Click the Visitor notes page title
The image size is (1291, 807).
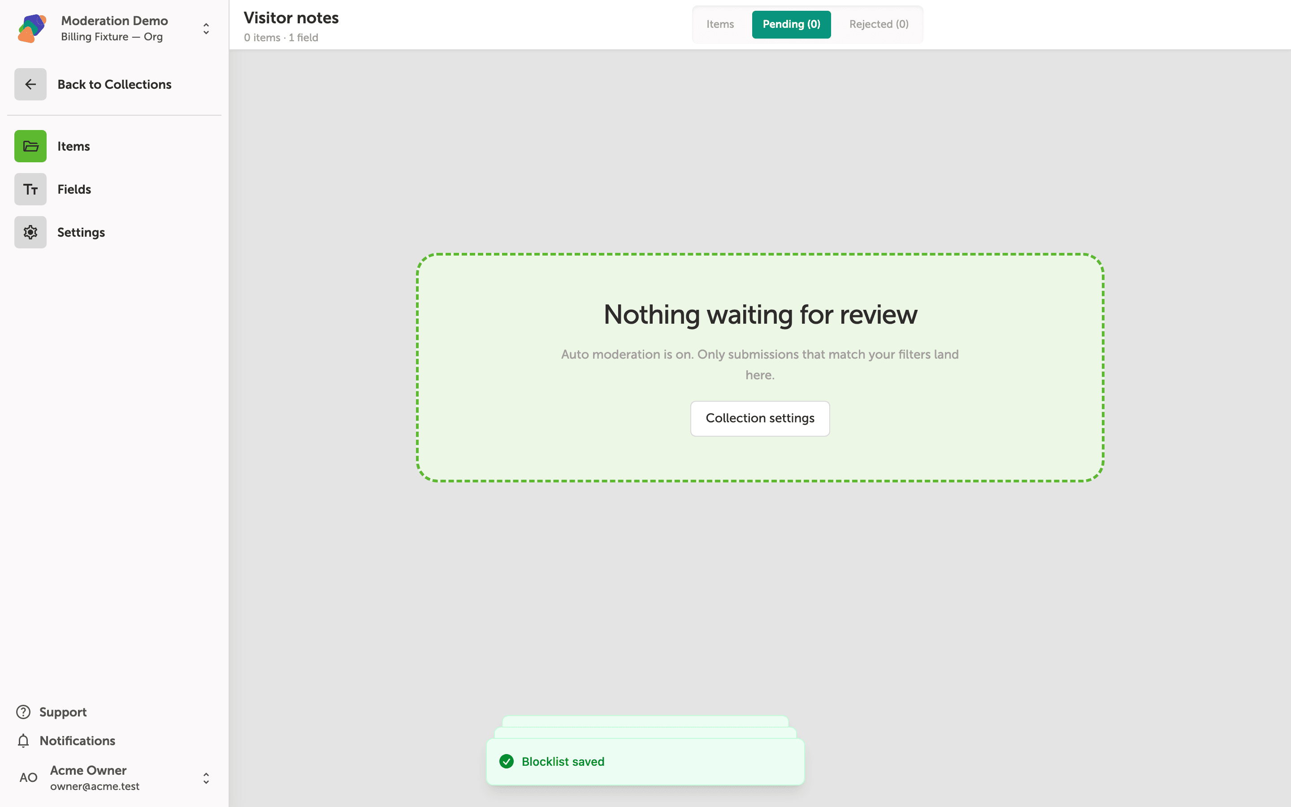point(291,18)
